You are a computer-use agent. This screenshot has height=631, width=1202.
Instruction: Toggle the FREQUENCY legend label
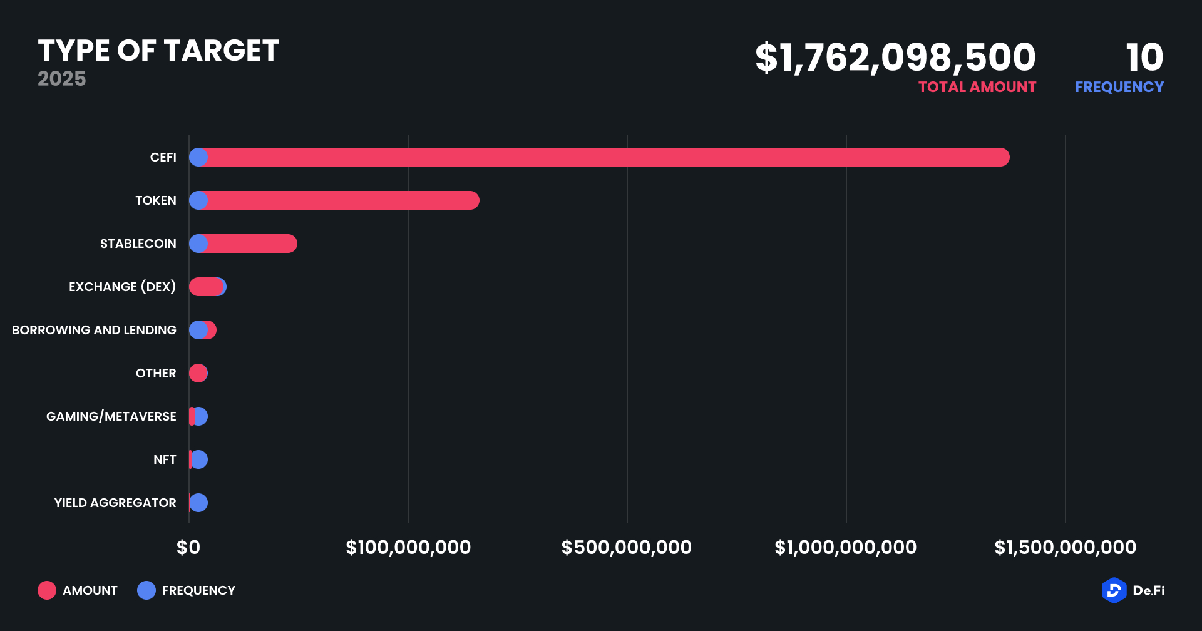(x=198, y=590)
